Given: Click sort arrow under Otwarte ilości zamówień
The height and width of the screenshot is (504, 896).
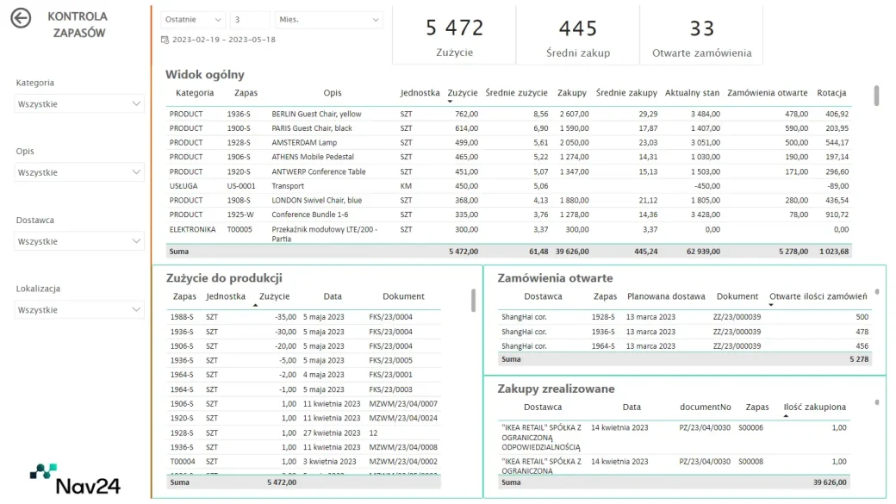Looking at the screenshot, I should (x=771, y=305).
